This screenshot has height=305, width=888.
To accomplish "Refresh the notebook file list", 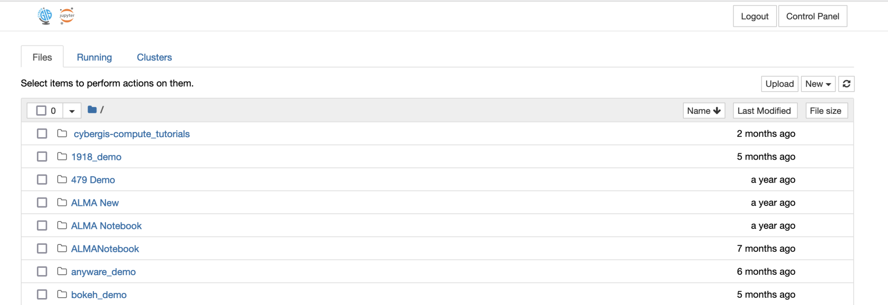I will (x=846, y=83).
